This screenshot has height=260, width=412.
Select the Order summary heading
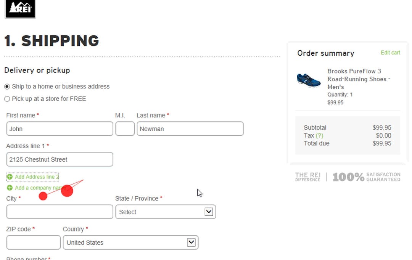(x=325, y=53)
